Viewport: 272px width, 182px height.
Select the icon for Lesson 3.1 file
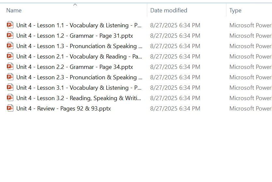(x=10, y=87)
